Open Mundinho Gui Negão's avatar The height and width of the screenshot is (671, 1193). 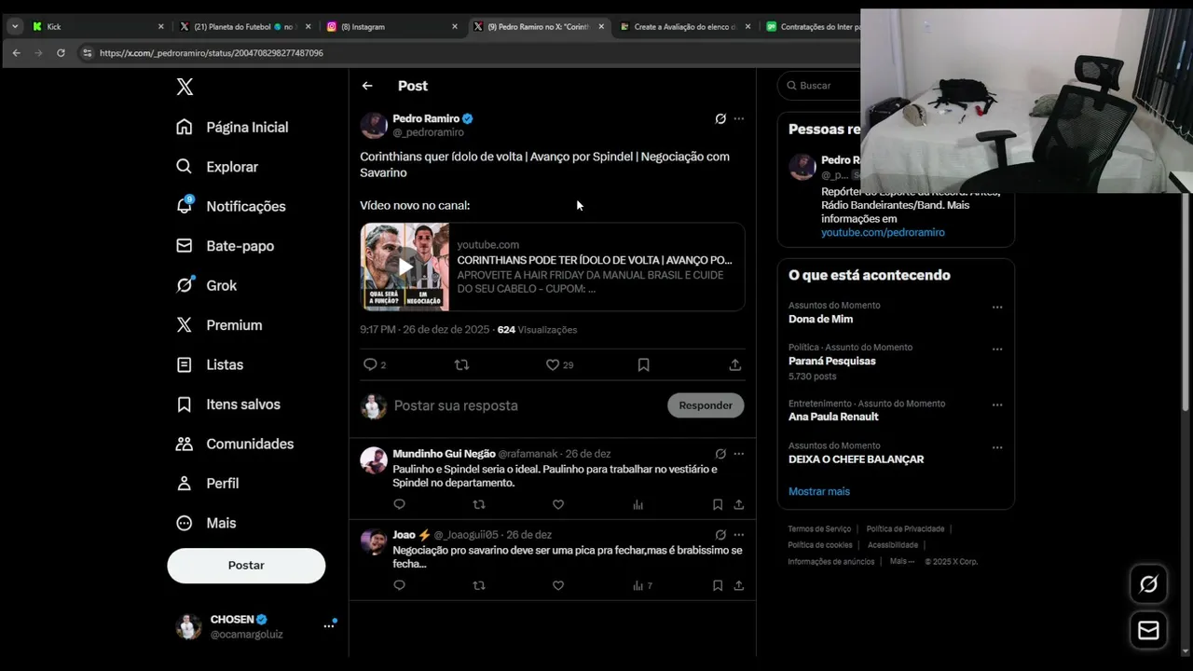374,460
